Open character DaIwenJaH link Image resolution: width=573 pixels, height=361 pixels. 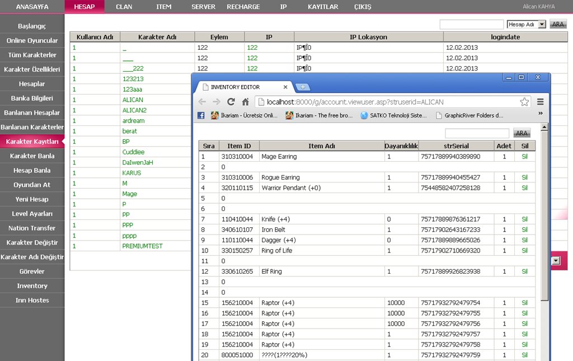pyautogui.click(x=138, y=163)
